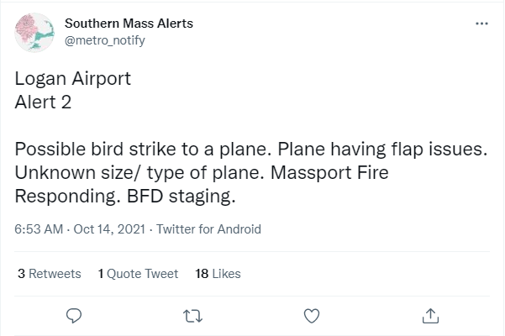Screen dimensions: 505x336
Task: Click the share upload icon
Action: [430, 315]
